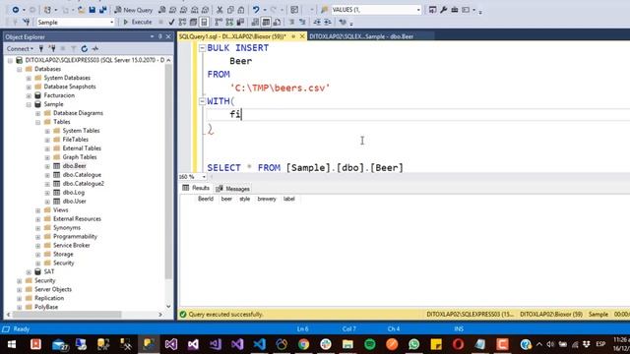Click the Undo arrow icon
This screenshot has height=354, width=630.
point(256,10)
